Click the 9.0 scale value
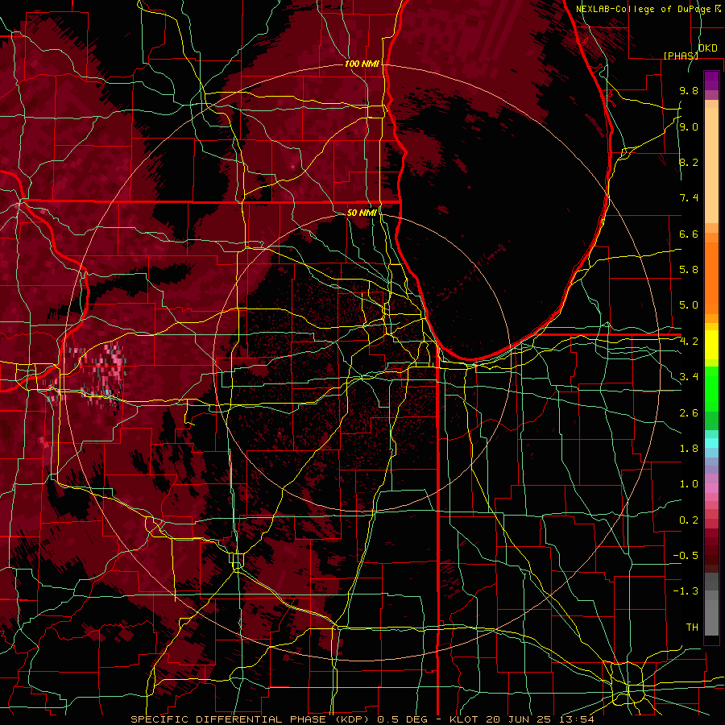725x725 pixels. pyautogui.click(x=689, y=126)
